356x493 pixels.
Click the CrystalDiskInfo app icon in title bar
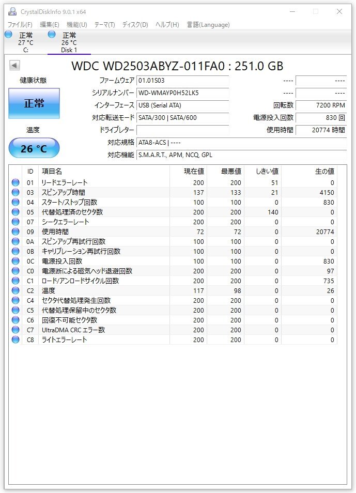(x=12, y=12)
